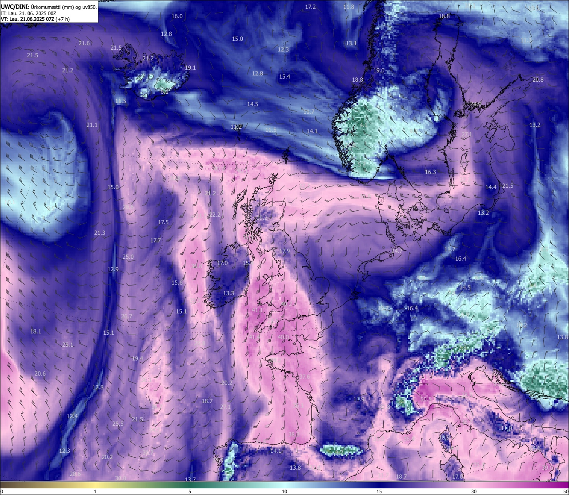Click the 'VT: Lau. 21.06.2025 07Z (+7 h)' line
Image resolution: width=569 pixels, height=495 pixels.
click(x=35, y=19)
